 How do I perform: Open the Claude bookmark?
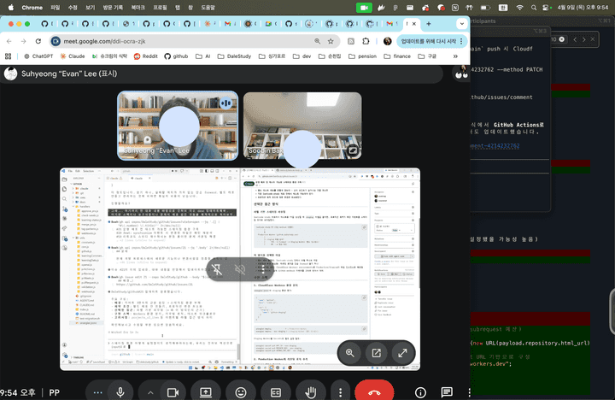coord(73,56)
